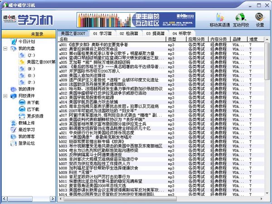Select row a005 芝加哥“熊”排除万难挺进超级碗
The height and width of the screenshot is (204, 272).
tap(161, 62)
